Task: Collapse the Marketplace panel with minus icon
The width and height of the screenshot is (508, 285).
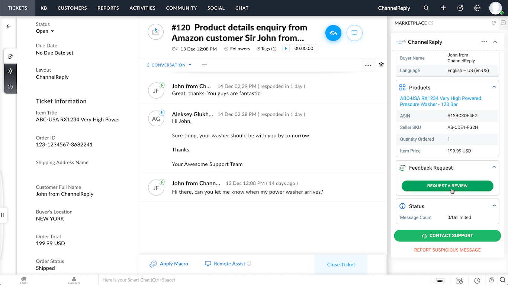Action: click(x=503, y=23)
